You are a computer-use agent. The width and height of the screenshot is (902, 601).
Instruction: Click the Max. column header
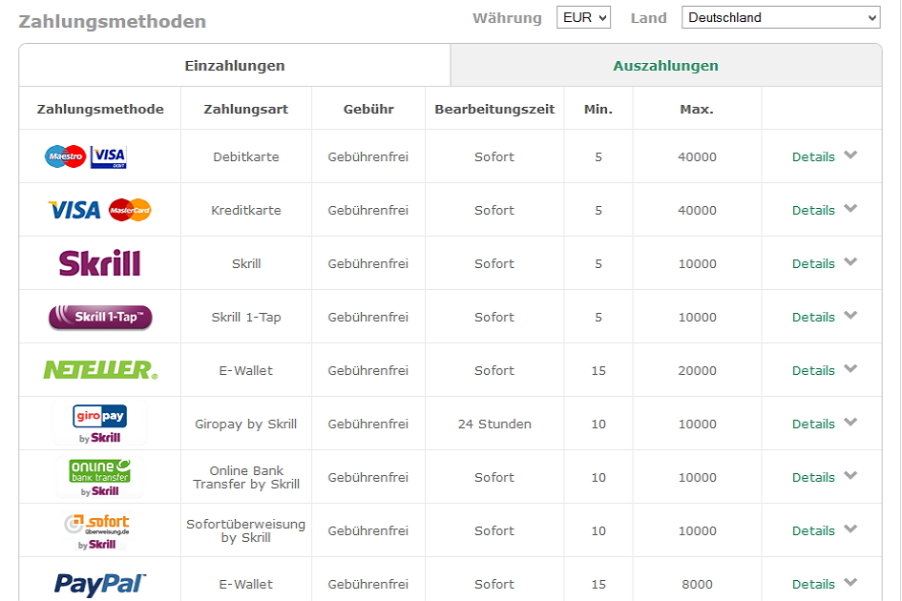[697, 110]
